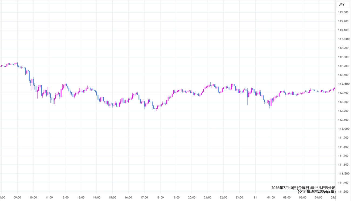Image resolution: width=351 pixels, height=201 pixels.
Task: Click the 22:00 time axis label
Action: click(x=224, y=197)
